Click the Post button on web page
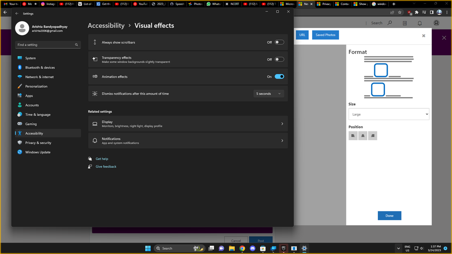The height and width of the screenshot is (254, 452). coord(261,240)
